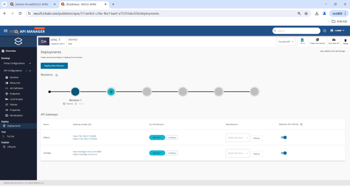
Task: Click the Delete trash icon in header
Action: pos(345,40)
